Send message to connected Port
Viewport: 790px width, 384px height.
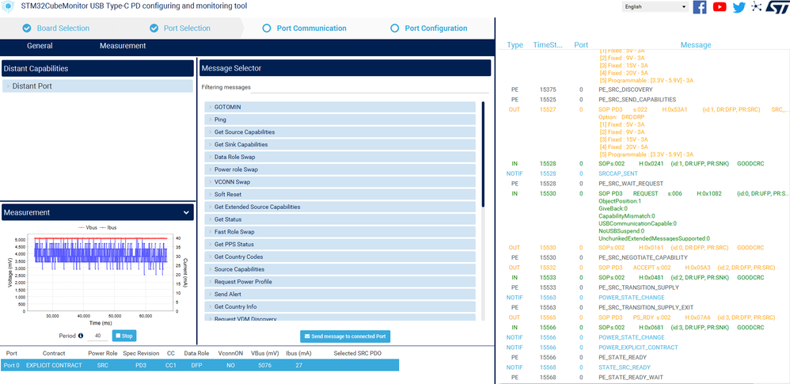[x=345, y=336]
